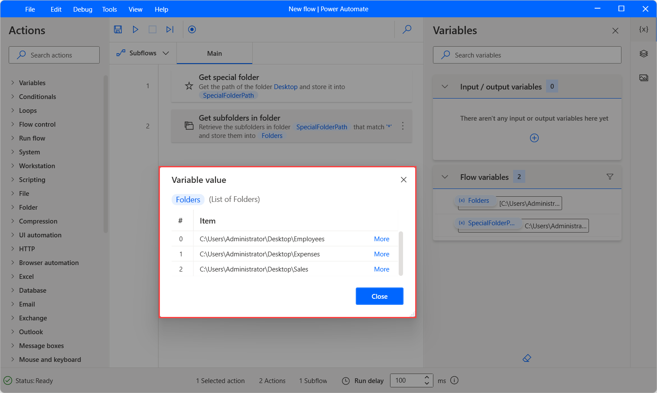Start the recorder icon in toolbar
Image resolution: width=657 pixels, height=393 pixels.
click(192, 29)
